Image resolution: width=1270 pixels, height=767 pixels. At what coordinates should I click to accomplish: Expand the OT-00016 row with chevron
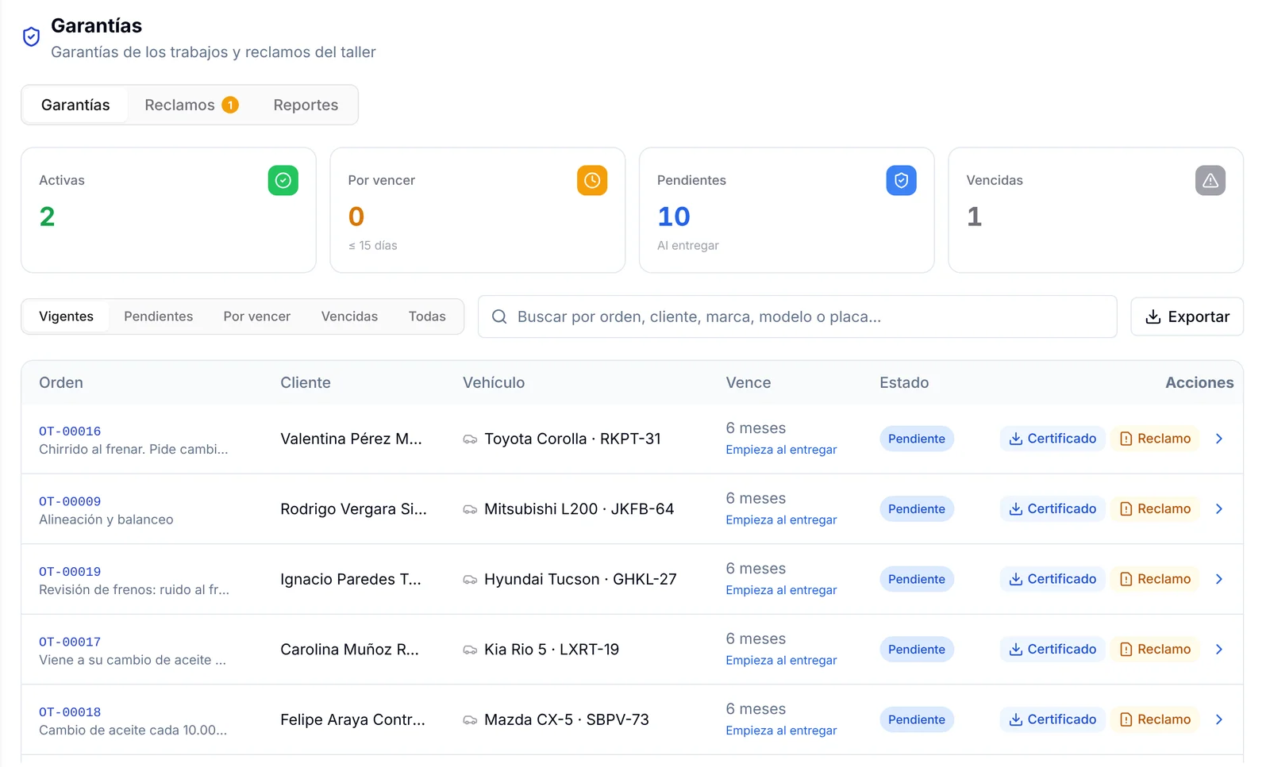click(x=1219, y=439)
